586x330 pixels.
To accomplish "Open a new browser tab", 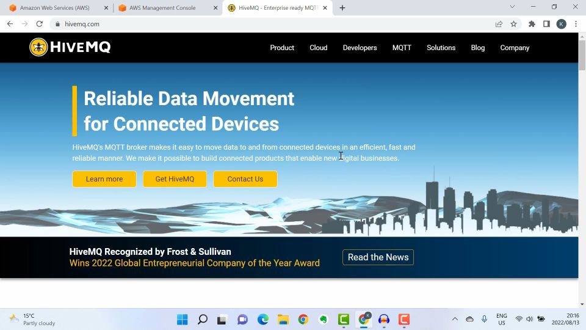I will tap(342, 8).
